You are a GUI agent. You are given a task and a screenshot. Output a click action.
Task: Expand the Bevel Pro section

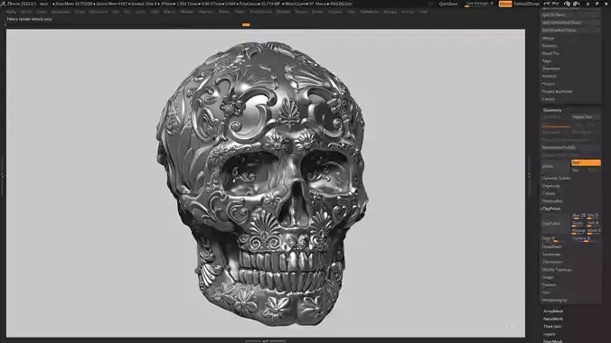click(x=550, y=53)
